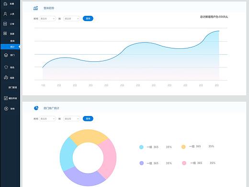Open the 线路 route icon in sidebar
This screenshot has height=187, width=249.
coord(6,78)
